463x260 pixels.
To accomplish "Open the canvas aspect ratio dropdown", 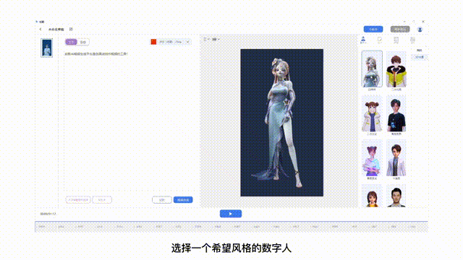I will [x=206, y=39].
